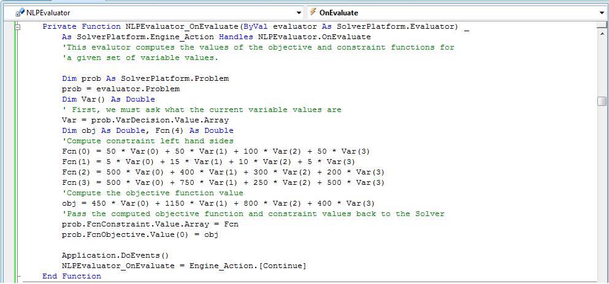Click the Engine_Action.[Continue] return line
Image resolution: width=609 pixels, height=284 pixels.
tap(184, 266)
